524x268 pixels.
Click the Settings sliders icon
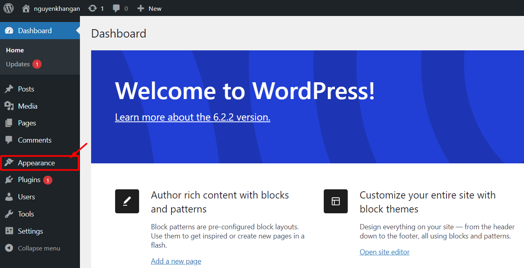9,231
